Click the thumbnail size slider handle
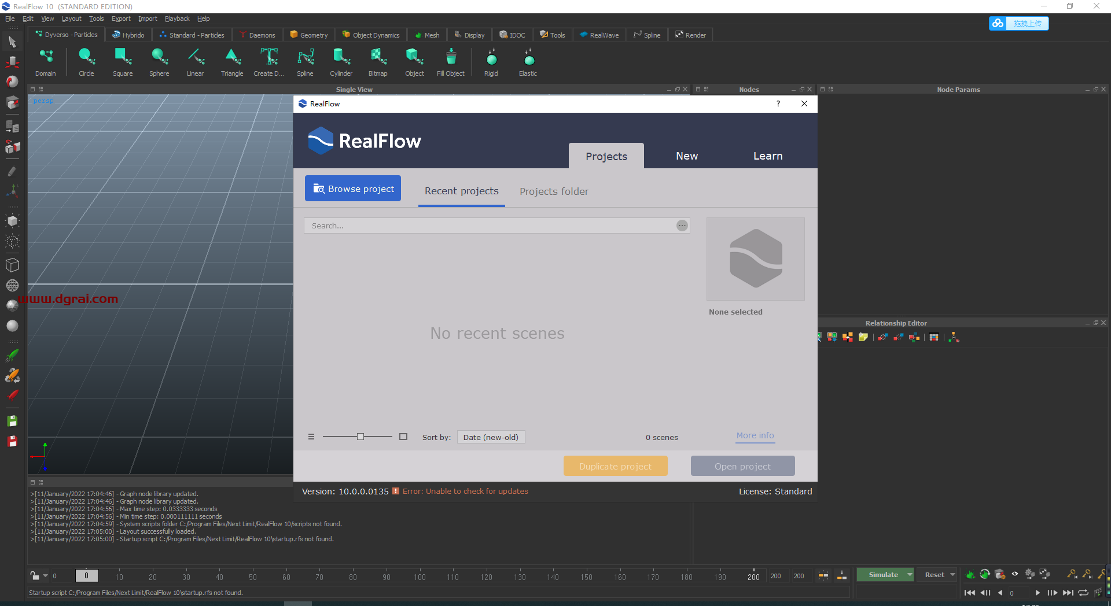The width and height of the screenshot is (1111, 606). click(360, 437)
